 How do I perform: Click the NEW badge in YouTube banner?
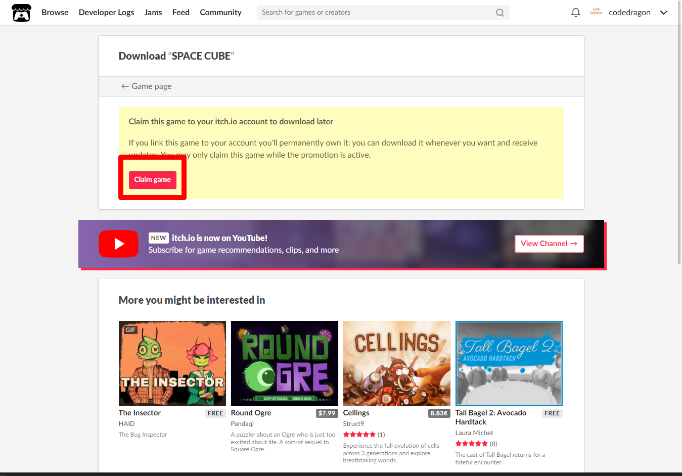click(x=158, y=238)
